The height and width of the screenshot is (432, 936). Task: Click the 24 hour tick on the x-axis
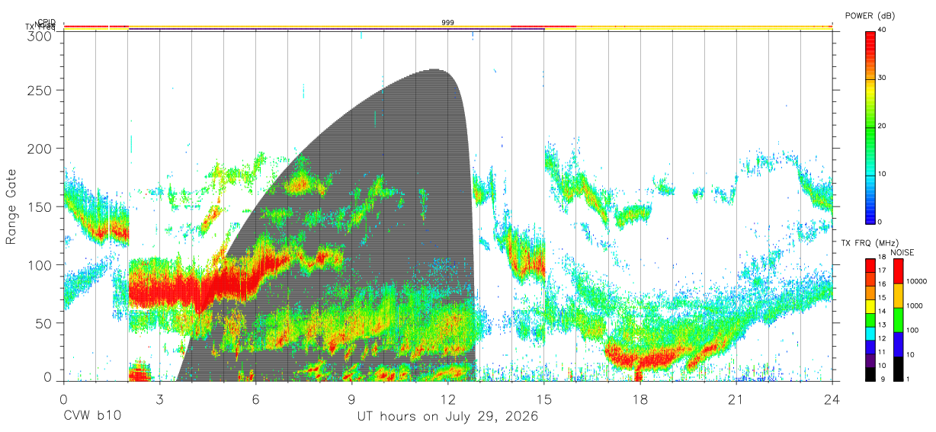(832, 399)
